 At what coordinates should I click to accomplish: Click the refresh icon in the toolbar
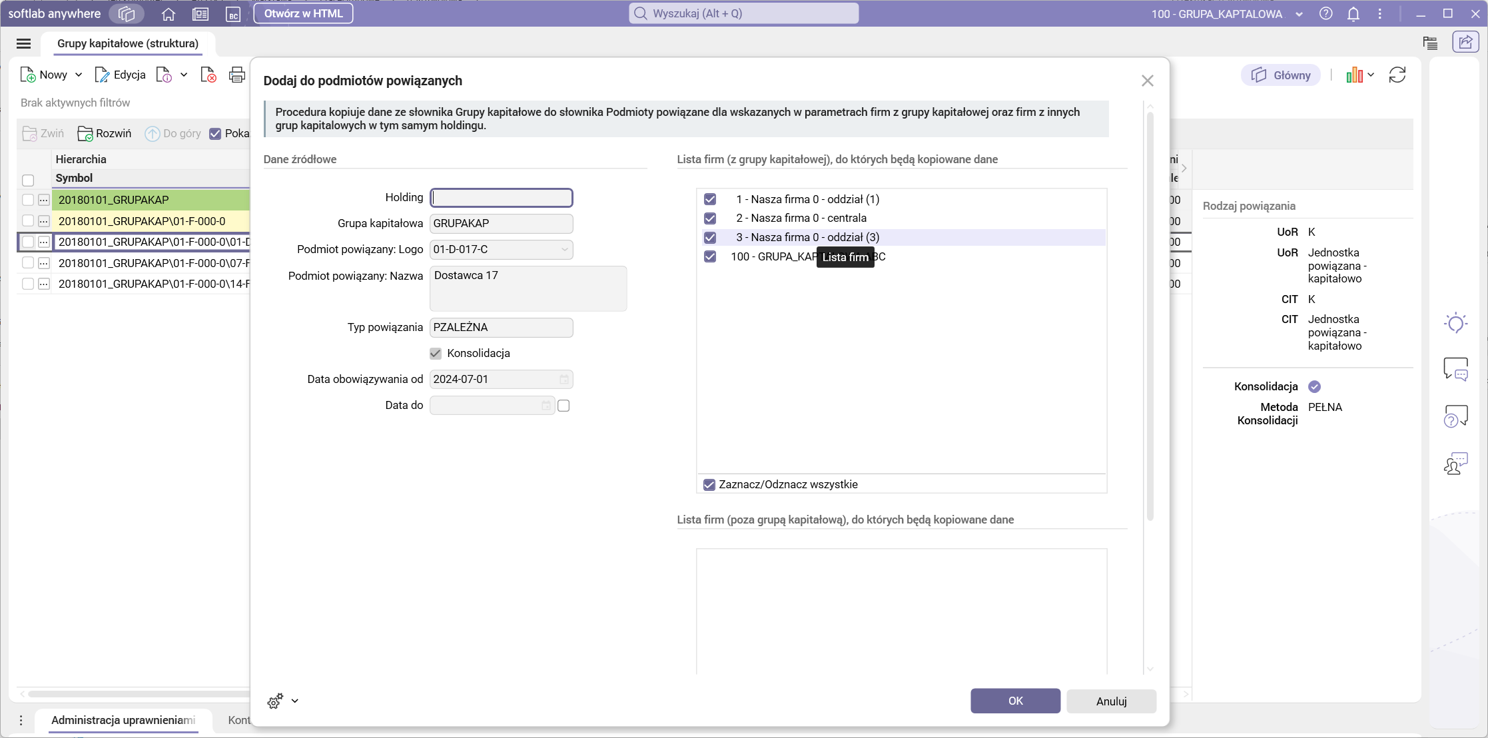coord(1397,75)
